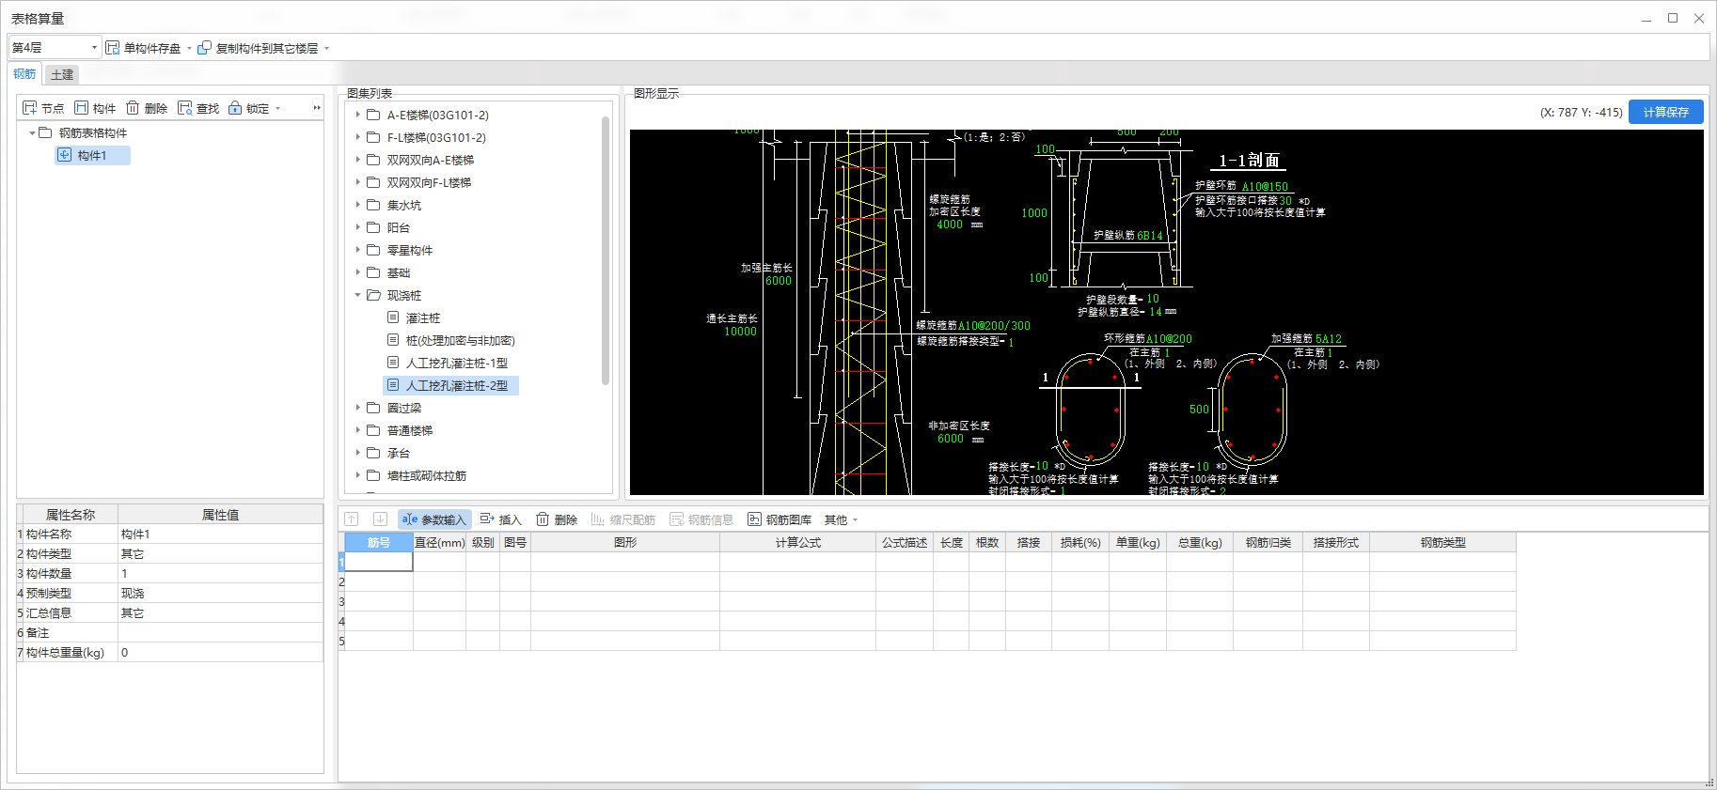
Task: Click 螺旋箍筋加密区长度 value 4000
Action: [950, 225]
